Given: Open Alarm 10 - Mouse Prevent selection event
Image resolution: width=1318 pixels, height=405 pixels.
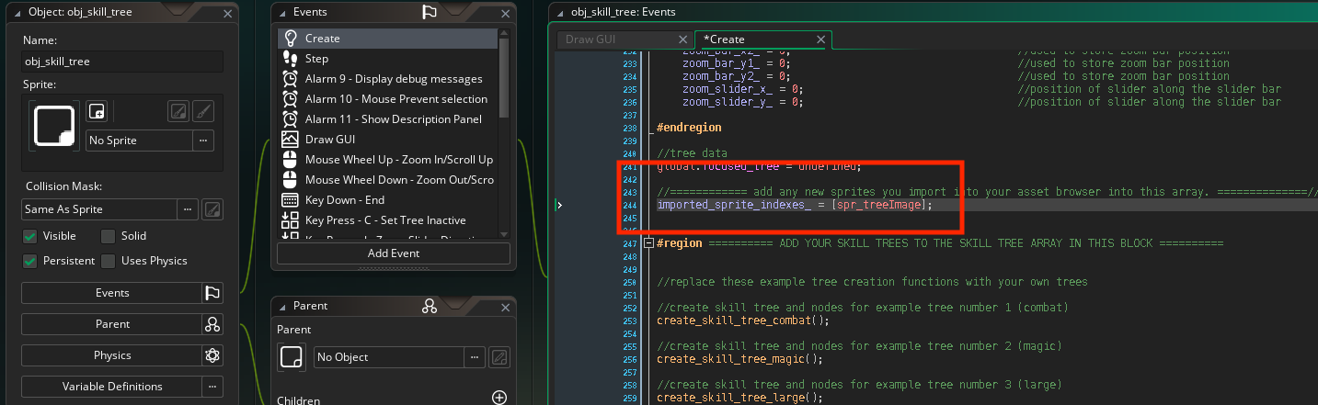Looking at the screenshot, I should pyautogui.click(x=387, y=99).
